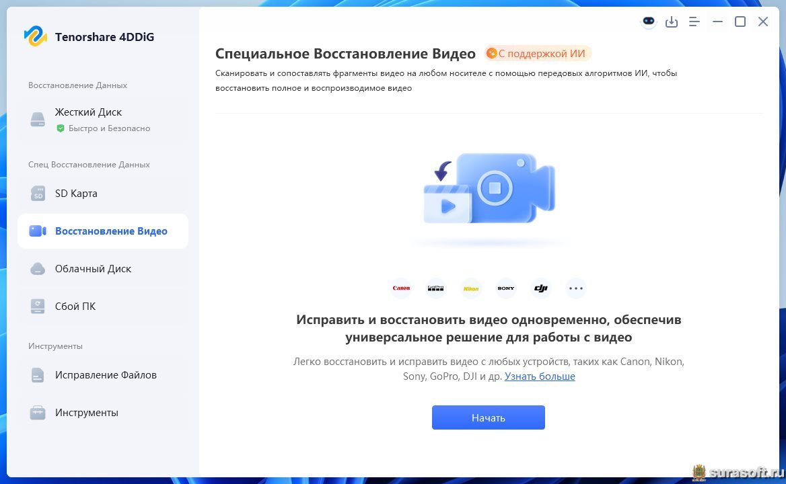Click the Nikon brand icon
786x484 pixels.
pyautogui.click(x=470, y=288)
